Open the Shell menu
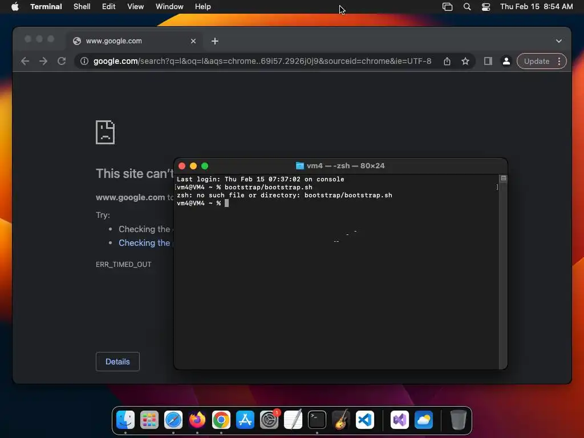Viewport: 584px width, 438px height. pos(82,7)
